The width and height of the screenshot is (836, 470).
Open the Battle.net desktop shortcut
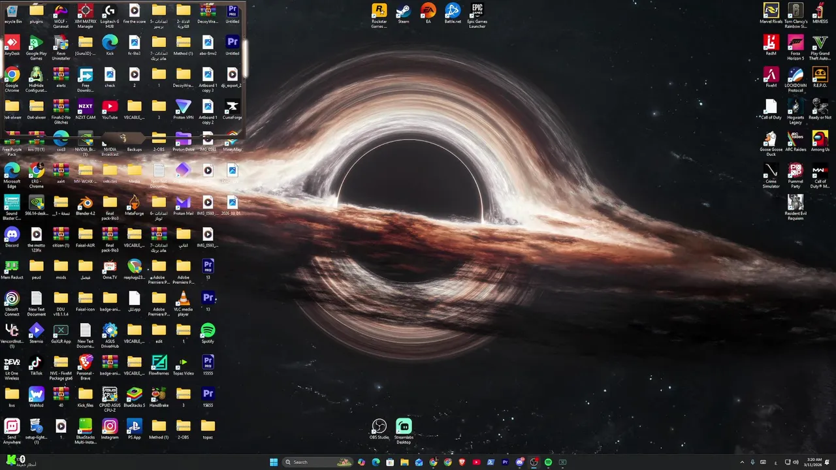[x=453, y=14]
